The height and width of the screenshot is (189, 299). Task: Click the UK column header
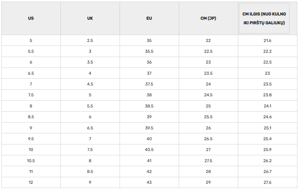(x=90, y=18)
